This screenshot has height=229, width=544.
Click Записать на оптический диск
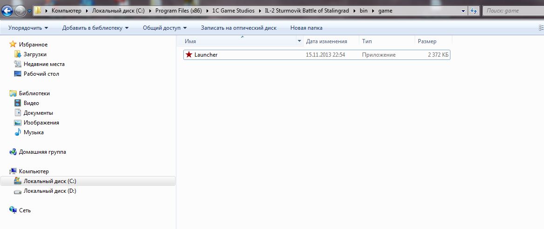(239, 28)
